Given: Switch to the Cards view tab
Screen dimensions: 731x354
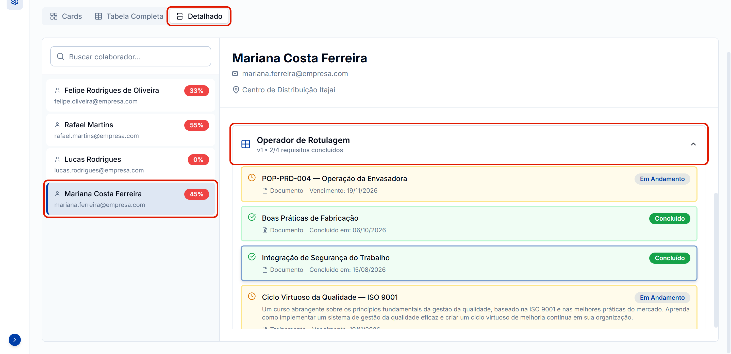Looking at the screenshot, I should coord(66,16).
